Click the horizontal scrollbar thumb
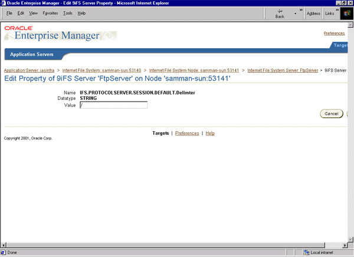354x257 pixels. pos(165,245)
